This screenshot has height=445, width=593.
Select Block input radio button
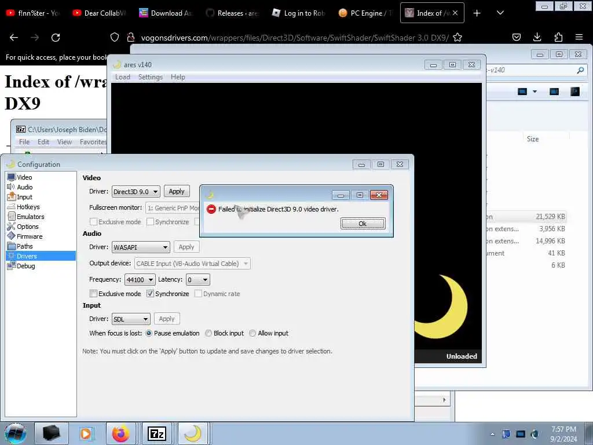[x=208, y=333]
